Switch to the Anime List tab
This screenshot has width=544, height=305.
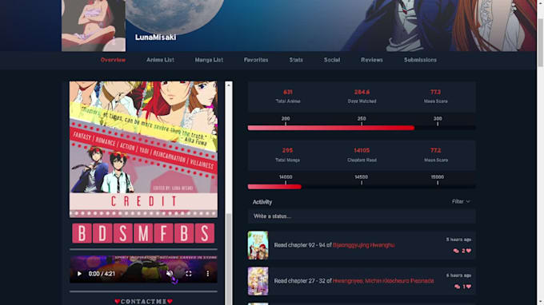[x=160, y=60]
